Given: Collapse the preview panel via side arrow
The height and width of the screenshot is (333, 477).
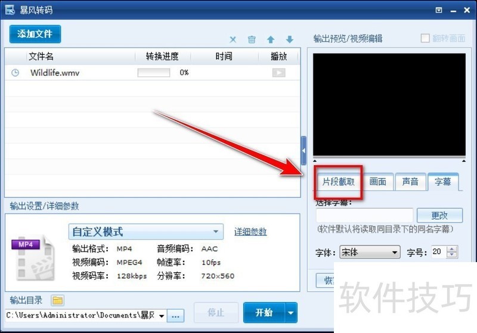Looking at the screenshot, I should pyautogui.click(x=303, y=150).
